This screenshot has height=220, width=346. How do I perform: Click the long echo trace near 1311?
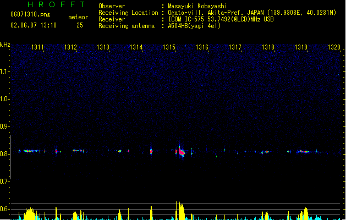32,151
